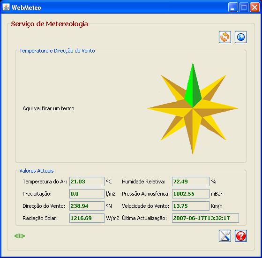Screen dimensions: 262x258
Task: Select the Pressão Atmosférica field 1002.55
Action: [191, 194]
